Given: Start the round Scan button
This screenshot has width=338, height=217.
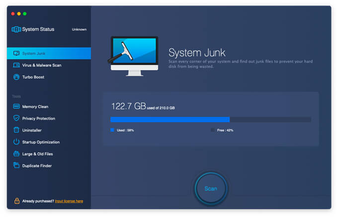Looking at the screenshot, I should point(211,188).
